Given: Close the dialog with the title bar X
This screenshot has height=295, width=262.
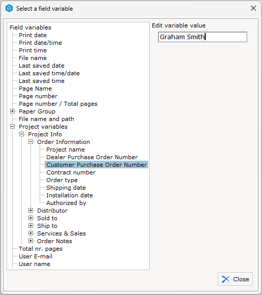Looking at the screenshot, I should point(253,8).
